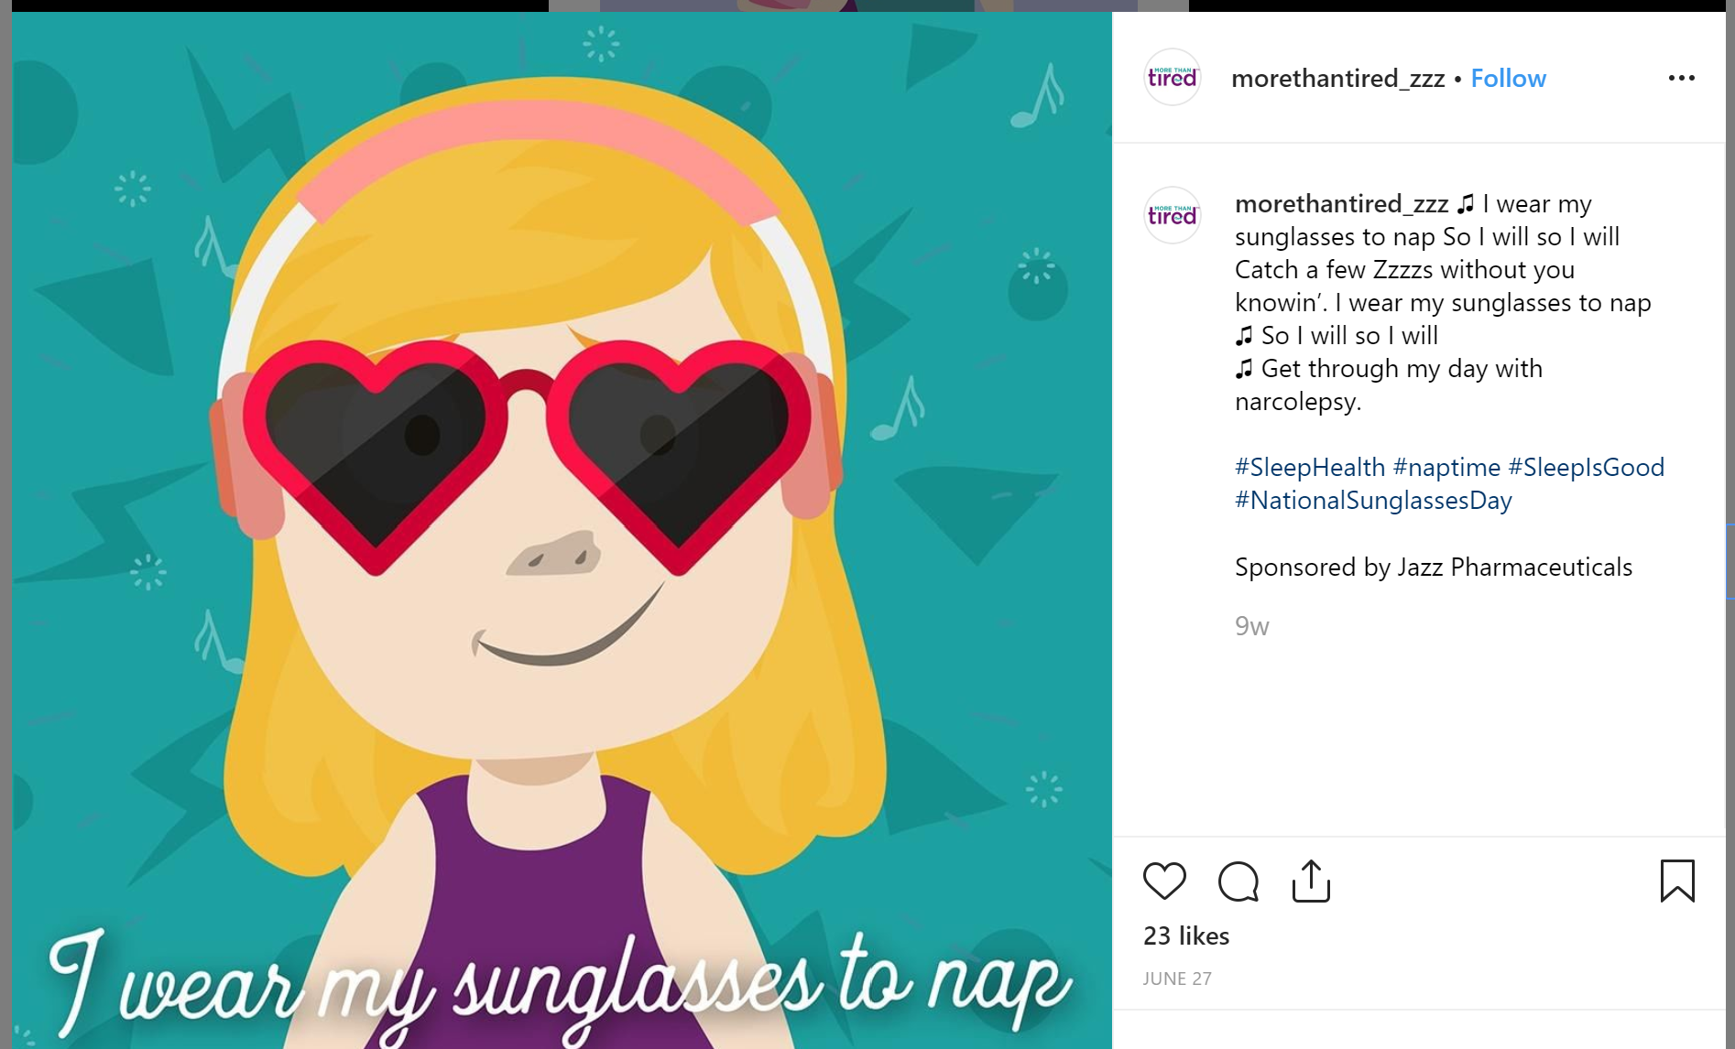
Task: Open the #SleepHealth hashtag
Action: [1309, 468]
